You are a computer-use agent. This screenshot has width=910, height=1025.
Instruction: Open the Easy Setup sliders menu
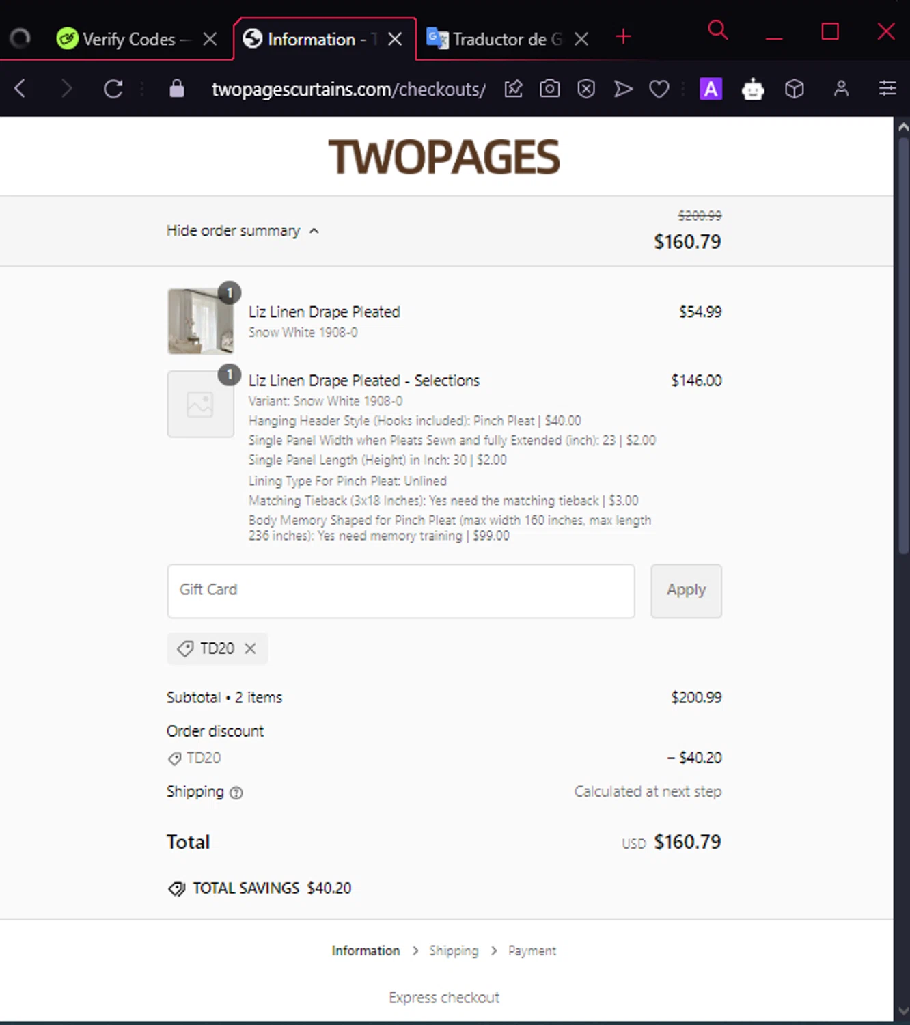(887, 88)
